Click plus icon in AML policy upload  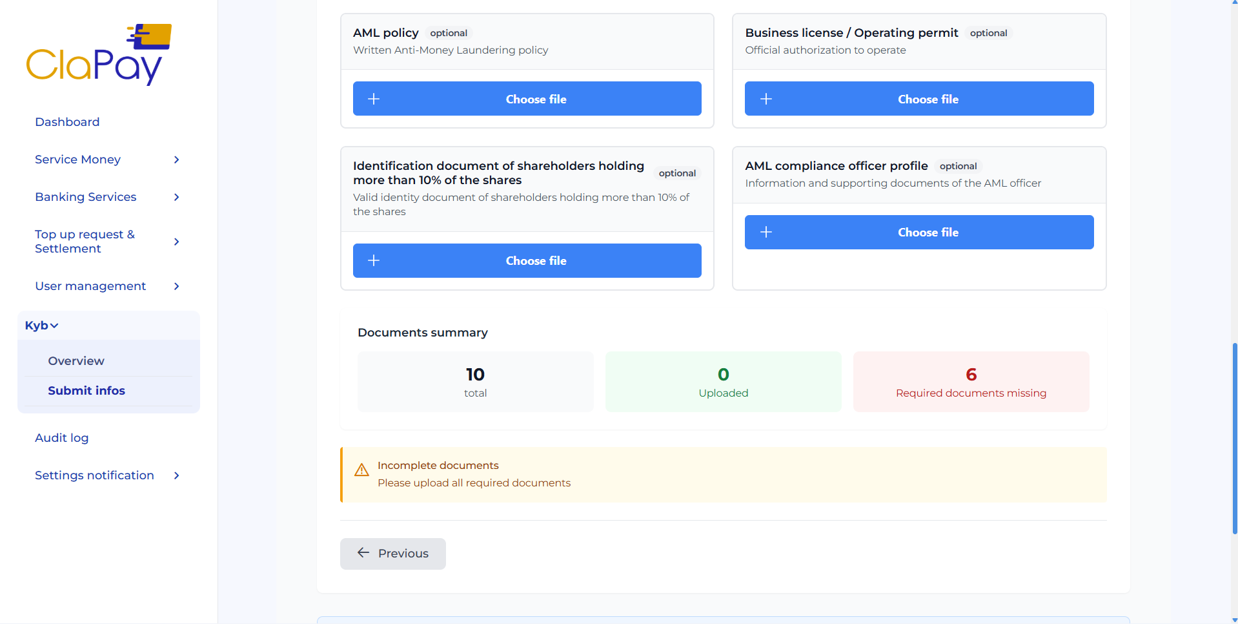374,99
